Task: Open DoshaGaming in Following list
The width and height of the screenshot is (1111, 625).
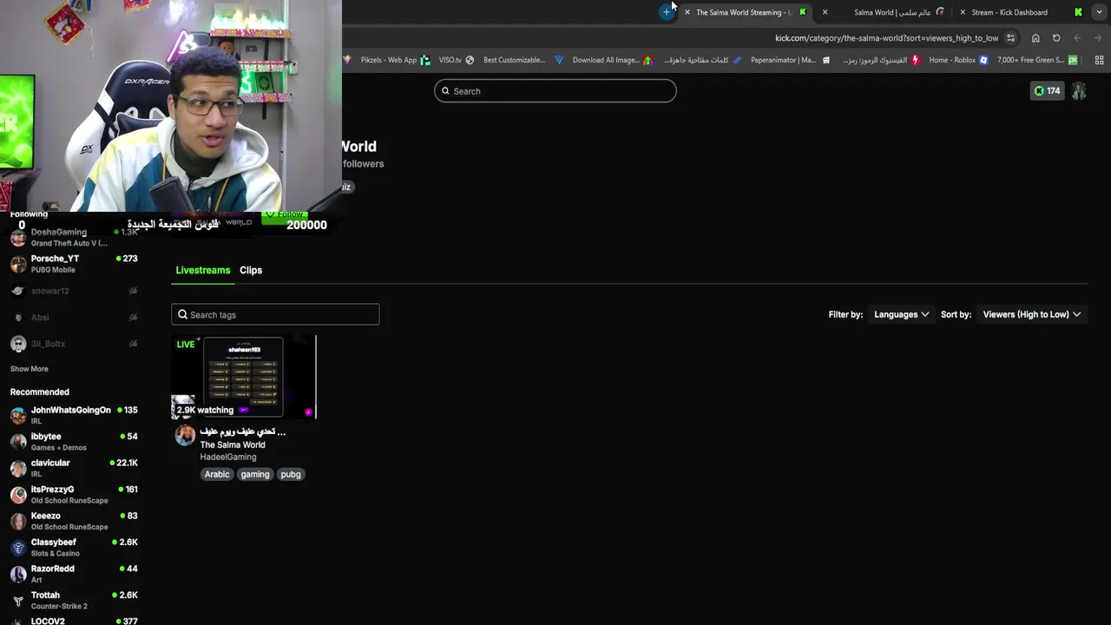Action: point(74,237)
